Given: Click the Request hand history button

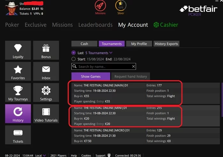Looking at the screenshot, I should (131, 76).
